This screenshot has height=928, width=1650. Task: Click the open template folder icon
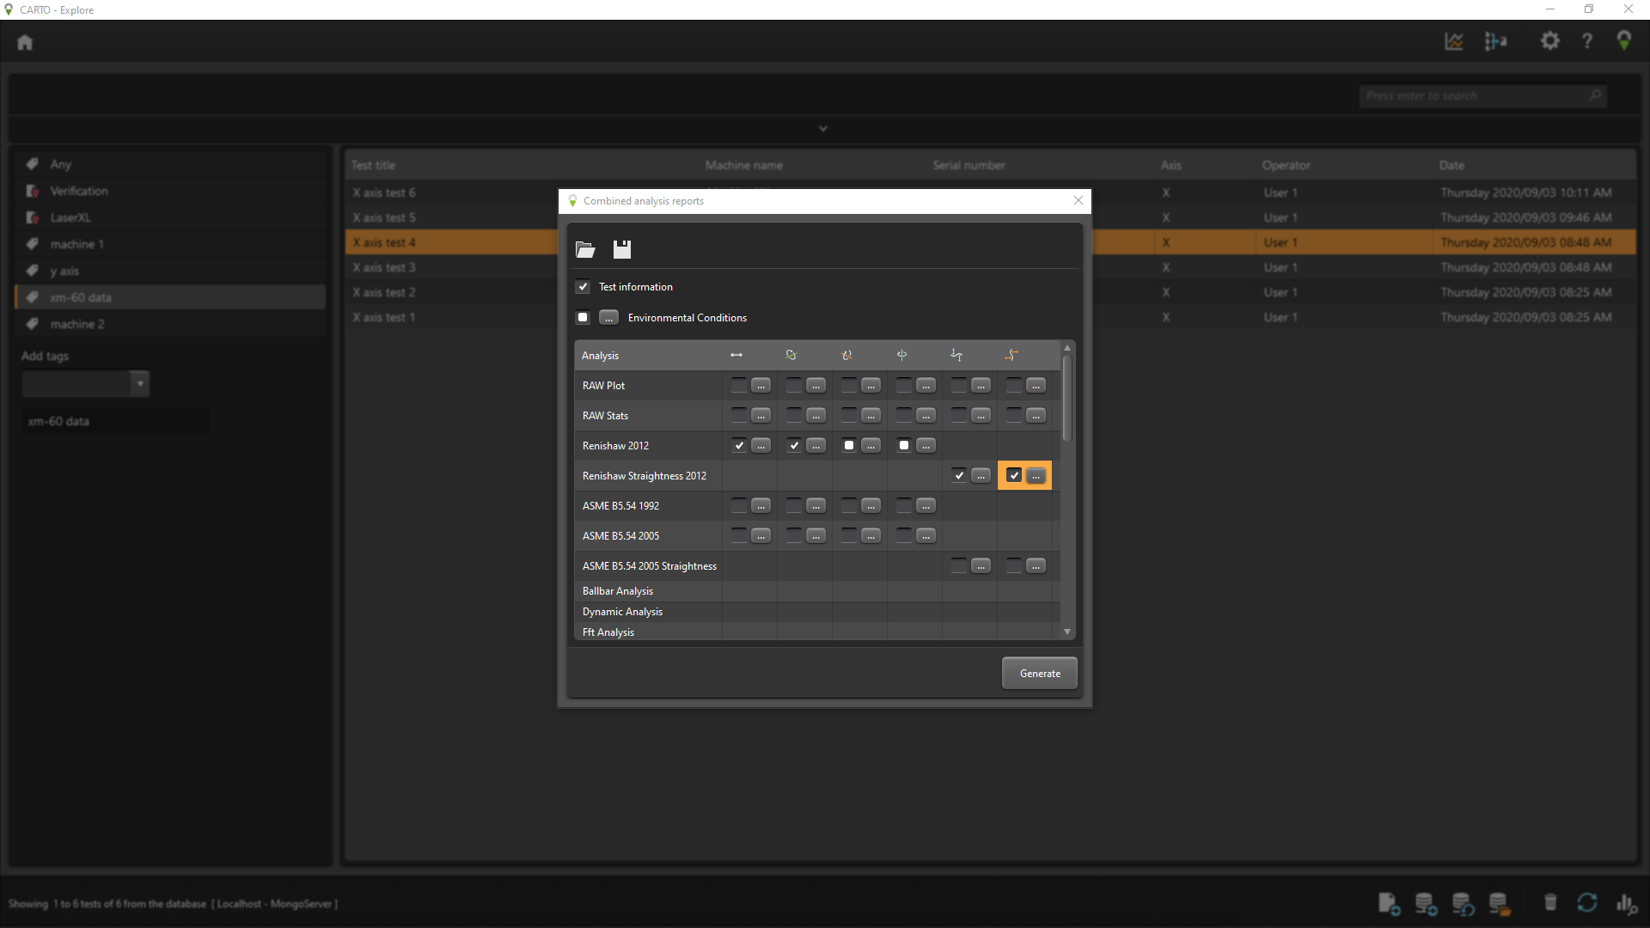click(585, 250)
